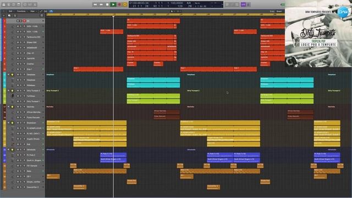Open the Functions menu in Tracks area

click(22, 11)
